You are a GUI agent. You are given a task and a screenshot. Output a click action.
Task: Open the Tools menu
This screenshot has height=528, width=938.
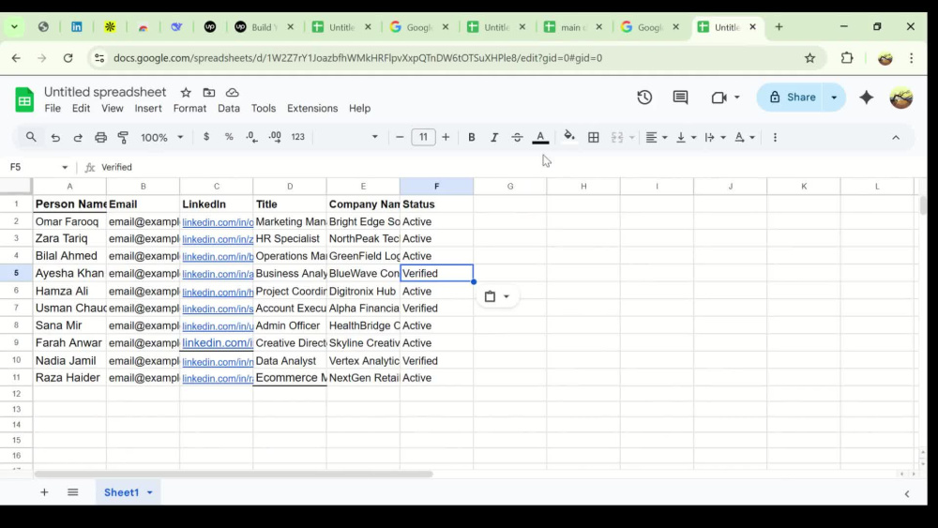pos(264,108)
